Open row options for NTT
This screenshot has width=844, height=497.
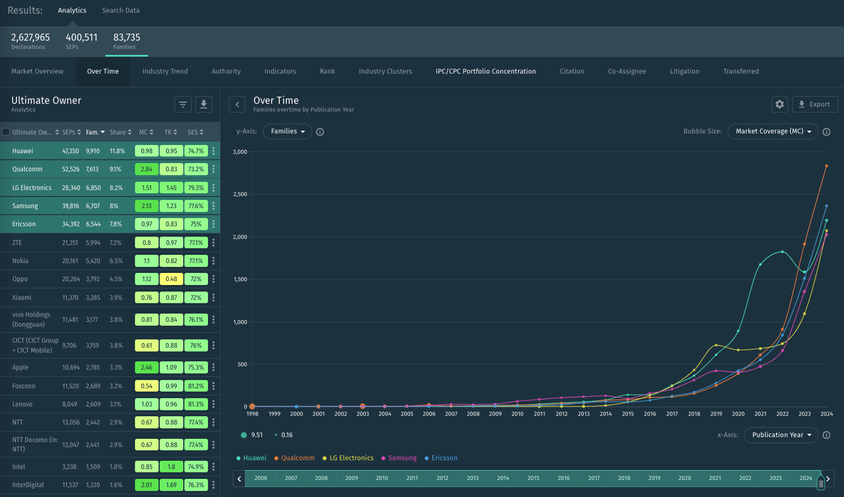click(x=213, y=422)
